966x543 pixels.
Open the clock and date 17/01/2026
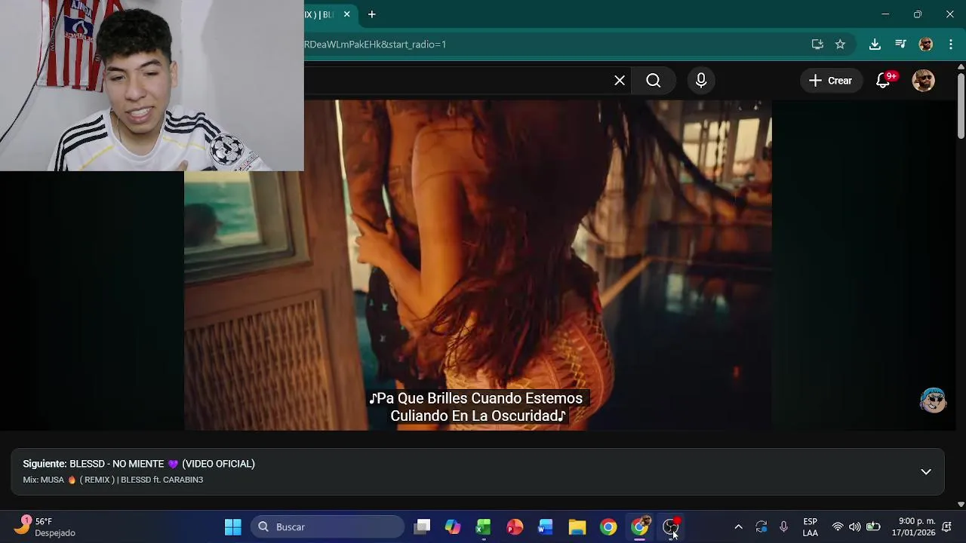[913, 527]
